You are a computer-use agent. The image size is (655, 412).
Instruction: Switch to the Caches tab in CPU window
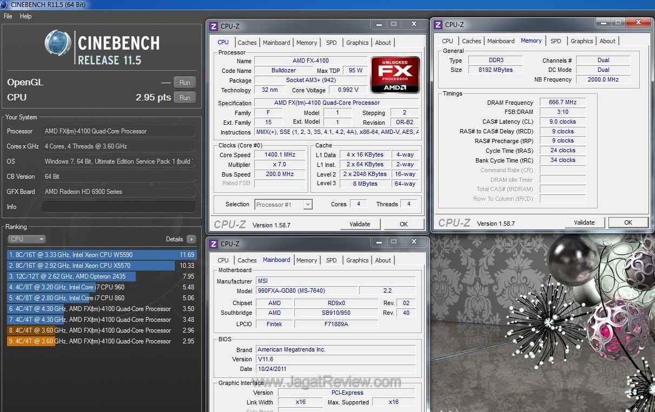click(x=247, y=43)
